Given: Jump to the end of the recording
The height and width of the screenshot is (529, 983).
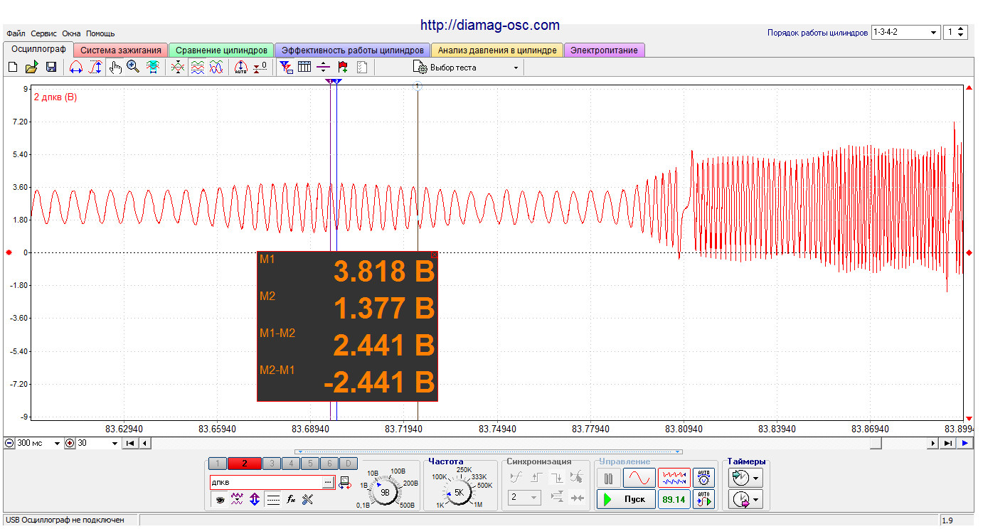Looking at the screenshot, I should 948,443.
